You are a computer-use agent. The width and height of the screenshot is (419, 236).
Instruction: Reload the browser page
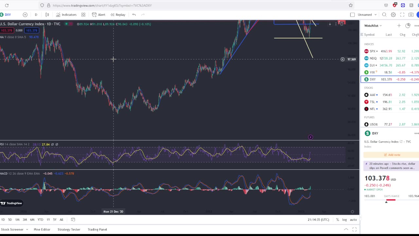pyautogui.click(x=7, y=5)
